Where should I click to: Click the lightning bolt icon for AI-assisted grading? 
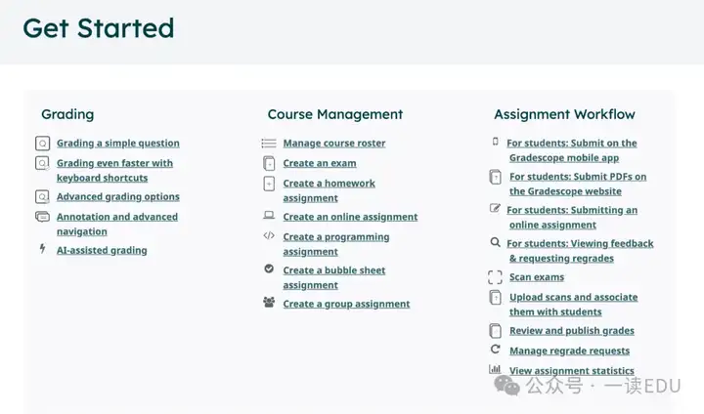coord(43,248)
